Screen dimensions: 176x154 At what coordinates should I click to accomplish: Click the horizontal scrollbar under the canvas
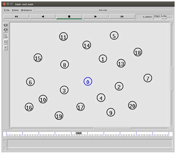coord(113,128)
